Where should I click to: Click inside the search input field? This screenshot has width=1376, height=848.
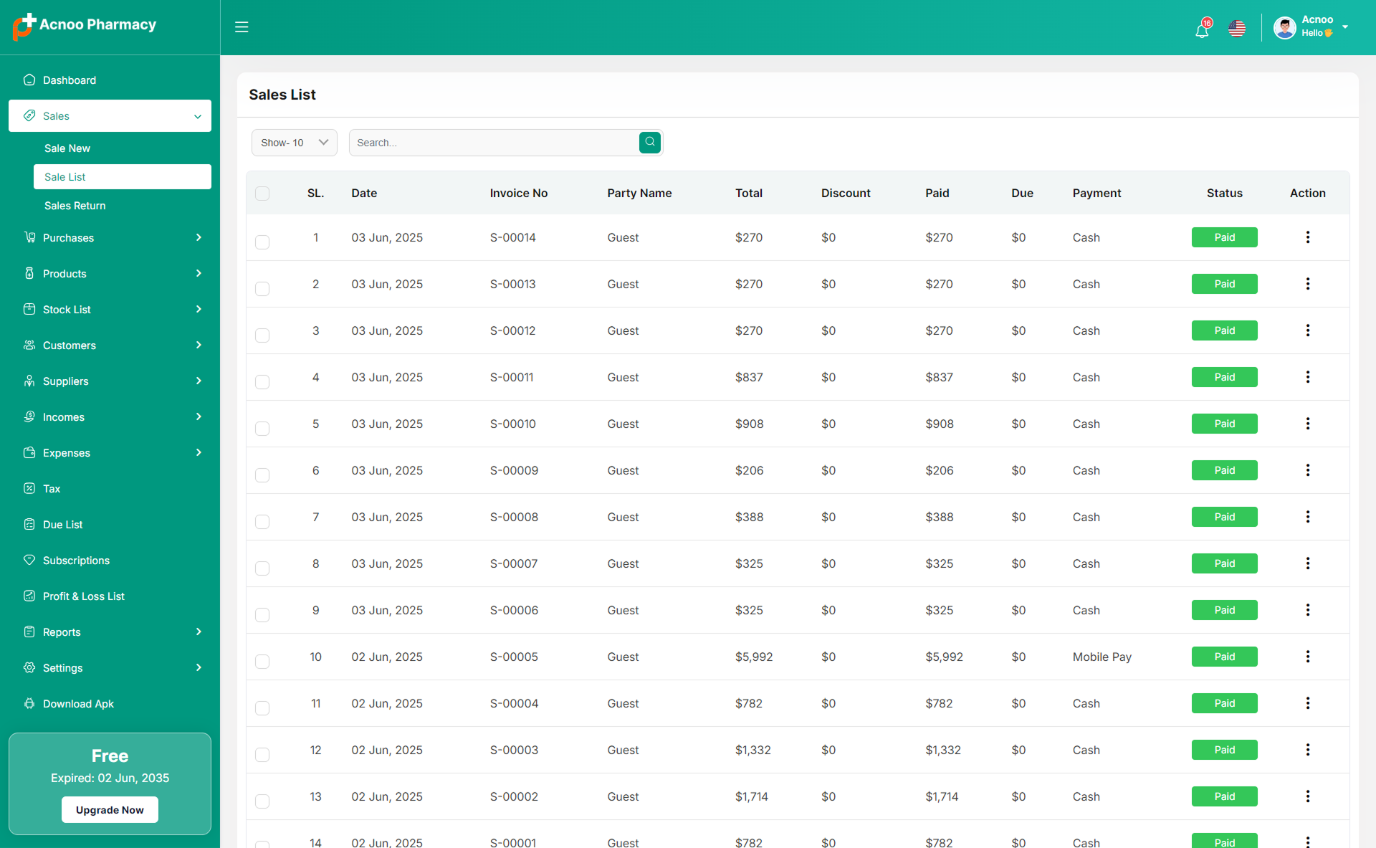click(x=494, y=142)
